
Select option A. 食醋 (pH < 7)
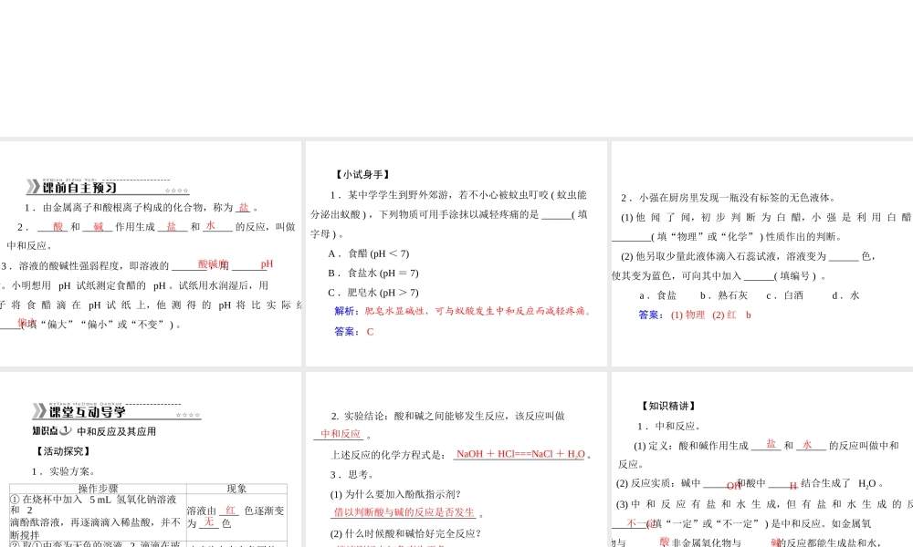point(369,253)
